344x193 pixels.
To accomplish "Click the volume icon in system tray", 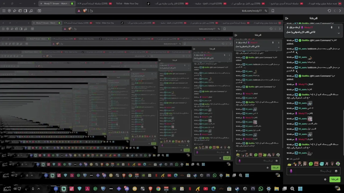I will click(x=15, y=189).
